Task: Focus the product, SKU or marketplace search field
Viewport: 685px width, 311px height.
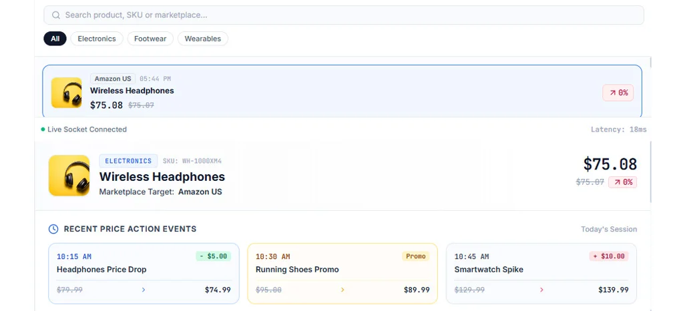Action: pyautogui.click(x=343, y=15)
